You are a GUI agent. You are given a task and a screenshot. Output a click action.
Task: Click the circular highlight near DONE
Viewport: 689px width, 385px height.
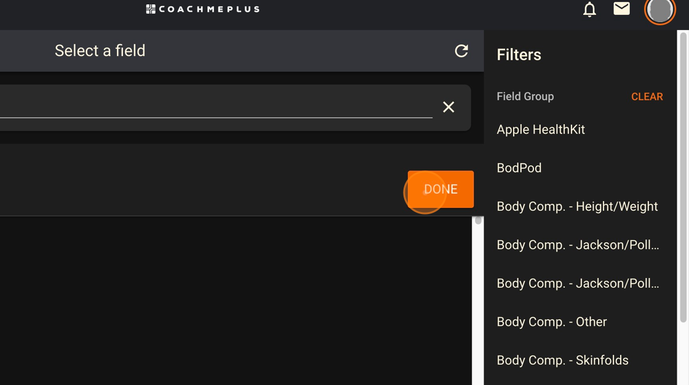[x=425, y=193]
